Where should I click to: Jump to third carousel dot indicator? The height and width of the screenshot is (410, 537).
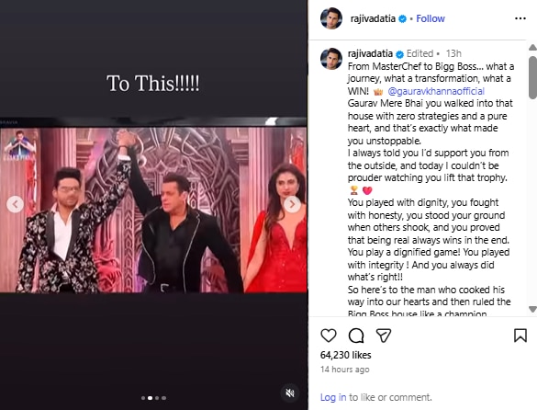157,398
